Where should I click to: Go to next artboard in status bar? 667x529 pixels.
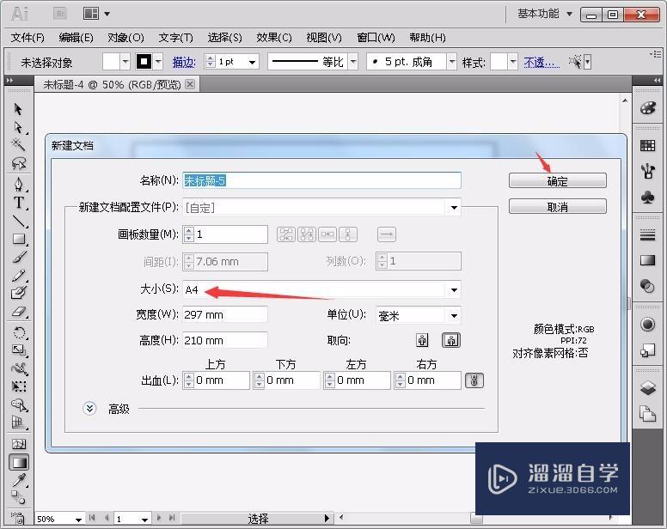(x=159, y=518)
